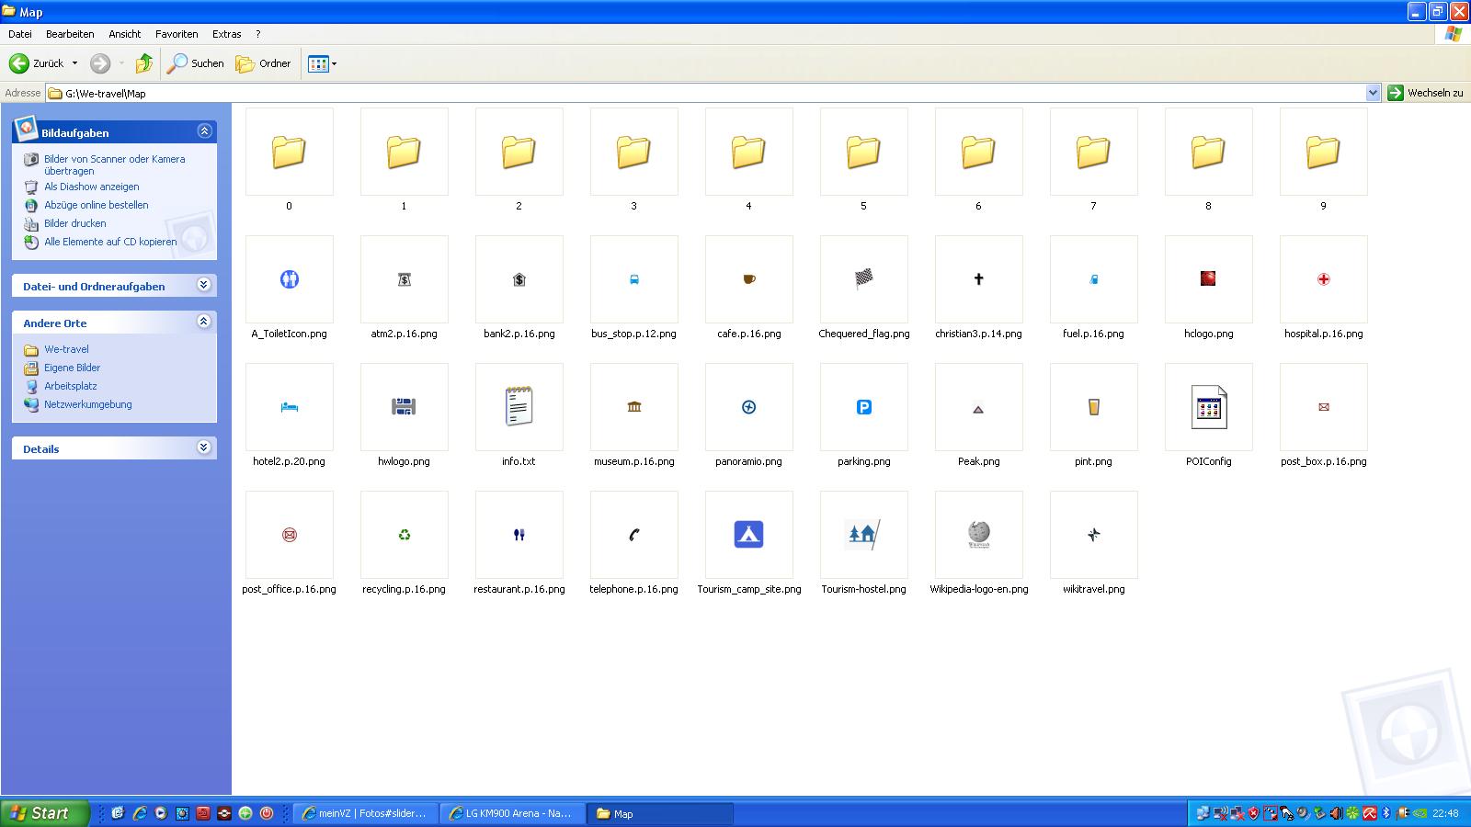Open the ? help menu
Image resolution: width=1471 pixels, height=827 pixels.
coord(258,34)
